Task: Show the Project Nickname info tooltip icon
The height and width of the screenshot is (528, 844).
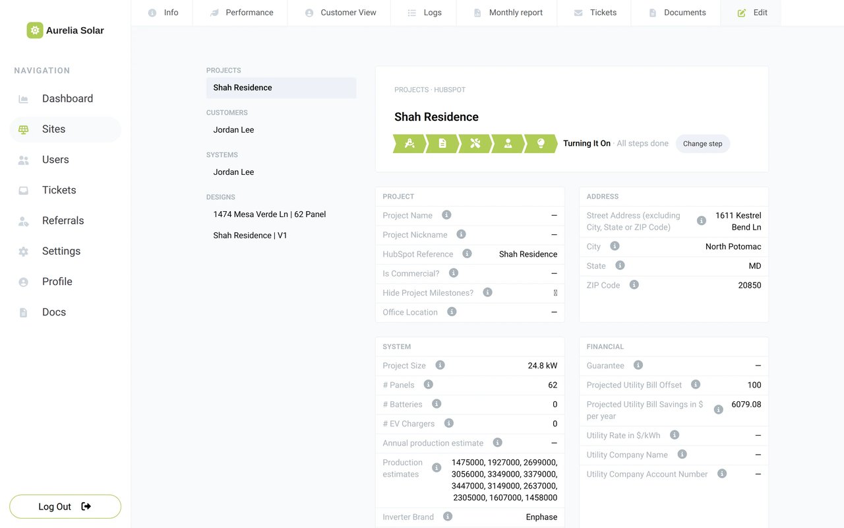Action: pos(462,234)
